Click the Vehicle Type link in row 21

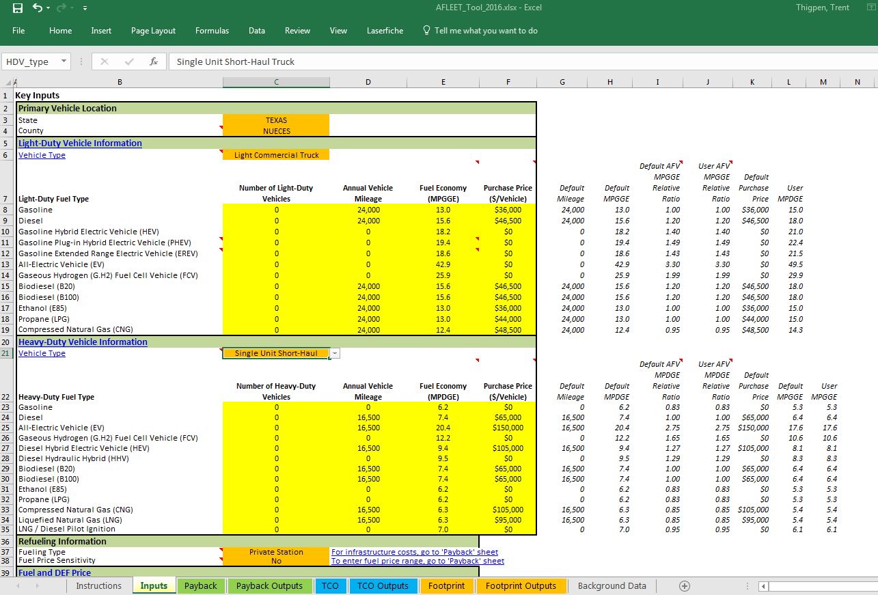(x=42, y=353)
